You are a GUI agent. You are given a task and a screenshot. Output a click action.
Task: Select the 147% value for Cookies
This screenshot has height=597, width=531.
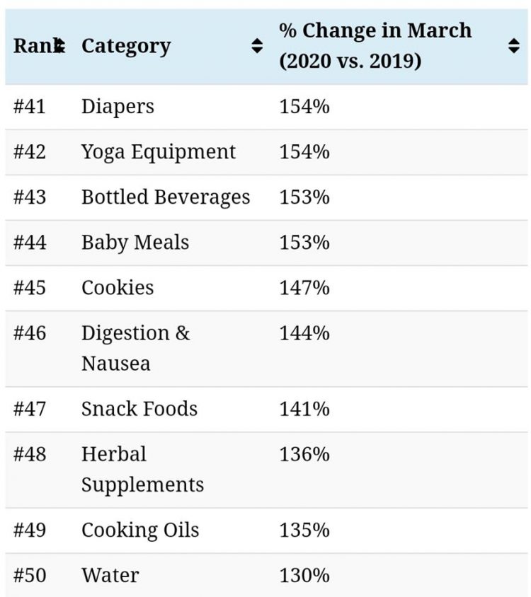click(x=304, y=288)
